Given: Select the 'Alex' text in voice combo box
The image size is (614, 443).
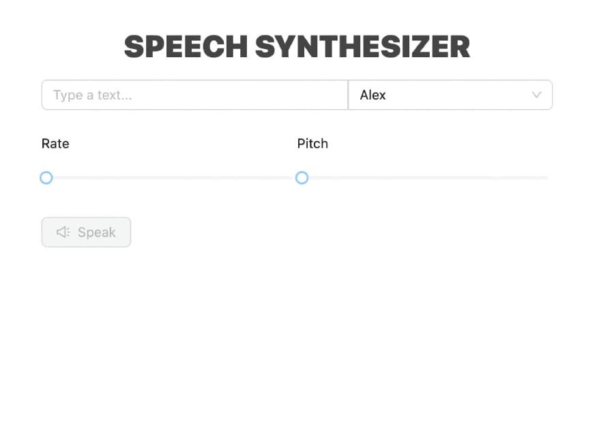Looking at the screenshot, I should [372, 95].
